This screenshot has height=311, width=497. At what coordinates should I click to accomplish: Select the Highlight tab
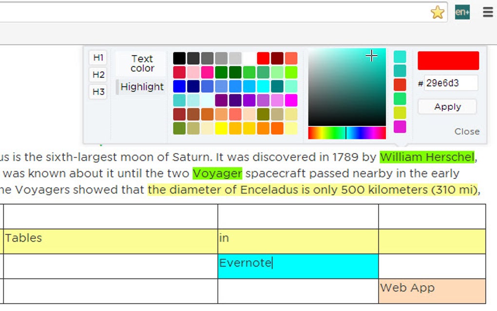(x=142, y=87)
